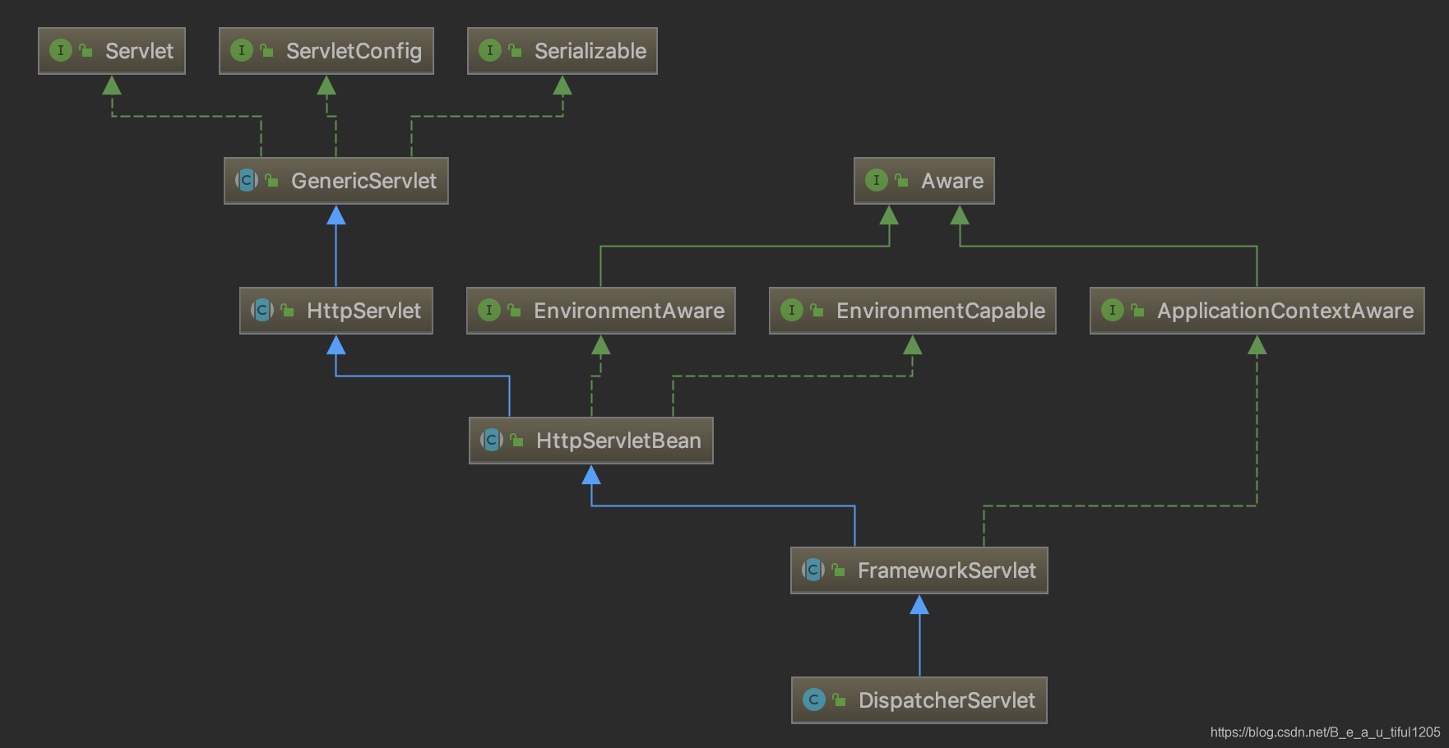Click the interface icon on the Aware node
Viewport: 1449px width, 748px height.
877,180
